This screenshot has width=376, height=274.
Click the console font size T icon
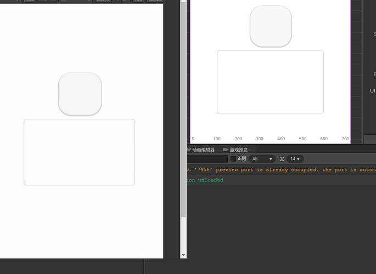[x=282, y=159]
